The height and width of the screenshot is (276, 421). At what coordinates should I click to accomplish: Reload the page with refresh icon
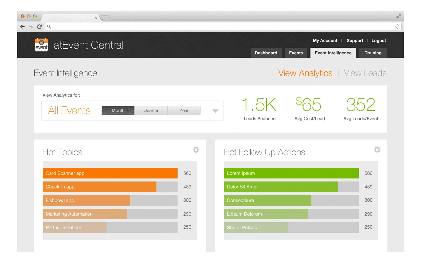[39, 27]
